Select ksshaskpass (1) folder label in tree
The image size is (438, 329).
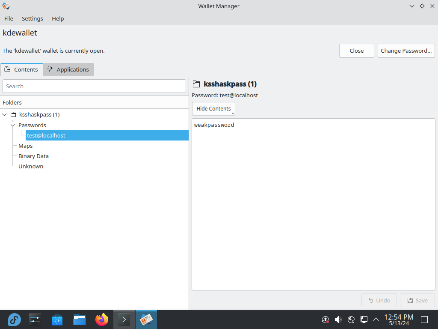pyautogui.click(x=39, y=114)
